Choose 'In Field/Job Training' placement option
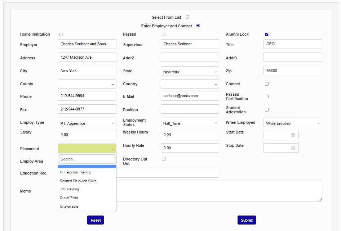Viewport: 341px width, 231px height. 76,172
